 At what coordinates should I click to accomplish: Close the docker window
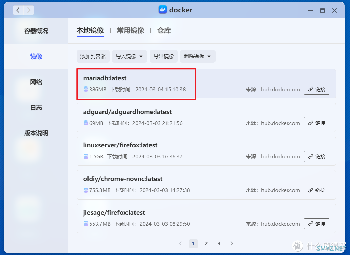[x=334, y=11]
